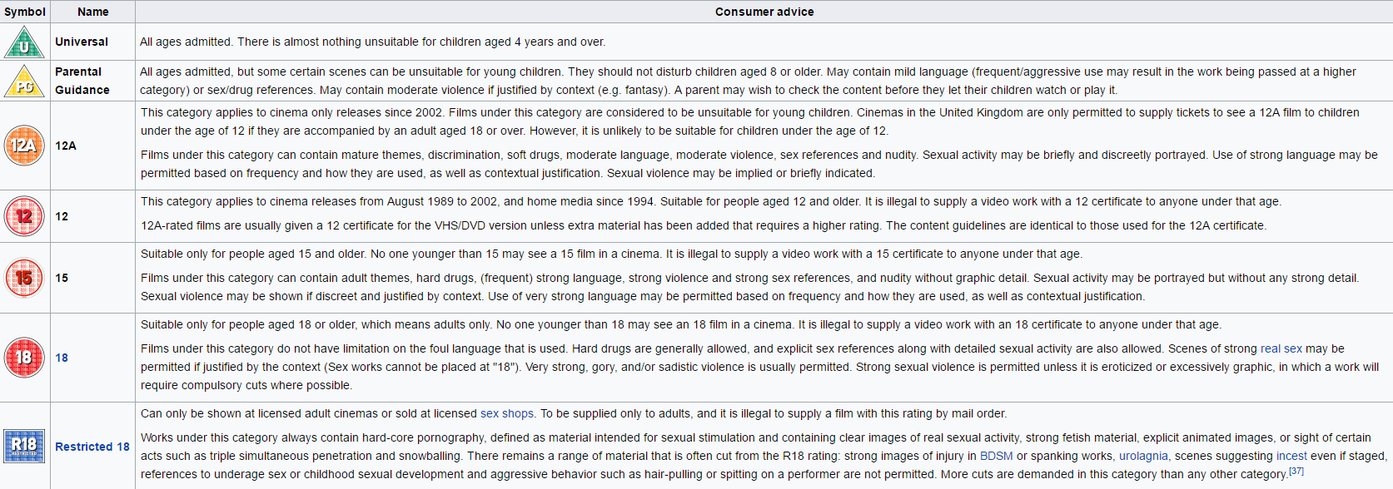Screen dimensions: 1393x489
Task: Click the urolagnia link
Action: (x=1143, y=456)
